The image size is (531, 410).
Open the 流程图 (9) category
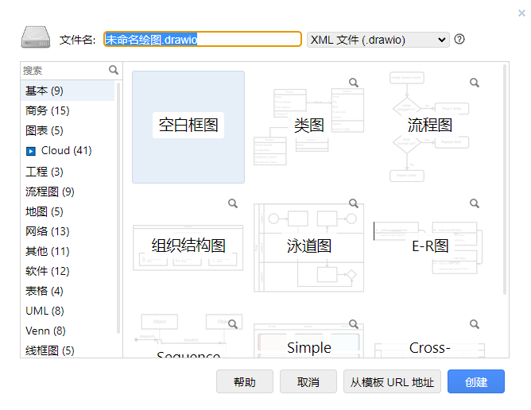click(49, 191)
